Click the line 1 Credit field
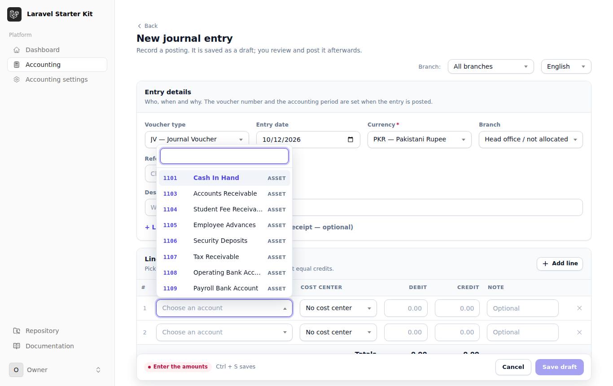 pos(458,308)
